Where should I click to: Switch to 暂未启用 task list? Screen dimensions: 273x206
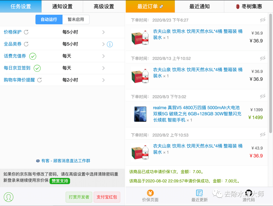(x=76, y=19)
